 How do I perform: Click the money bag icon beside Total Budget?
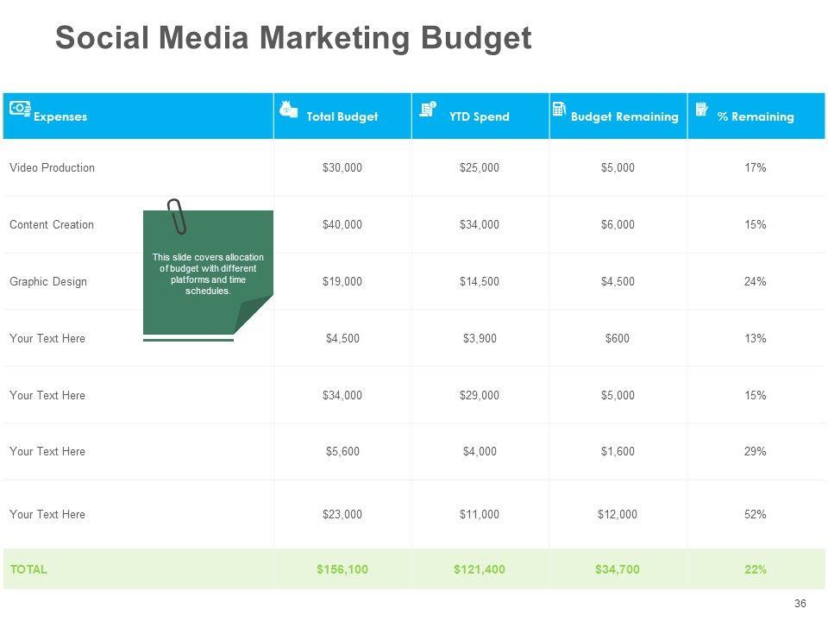(289, 109)
